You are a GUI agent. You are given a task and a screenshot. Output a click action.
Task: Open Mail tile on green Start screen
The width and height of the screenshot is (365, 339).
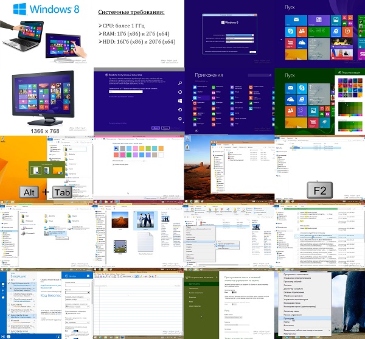click(291, 88)
